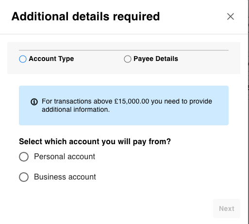Click the 'Additional details required' title
This screenshot has width=249, height=224.
(x=85, y=16)
